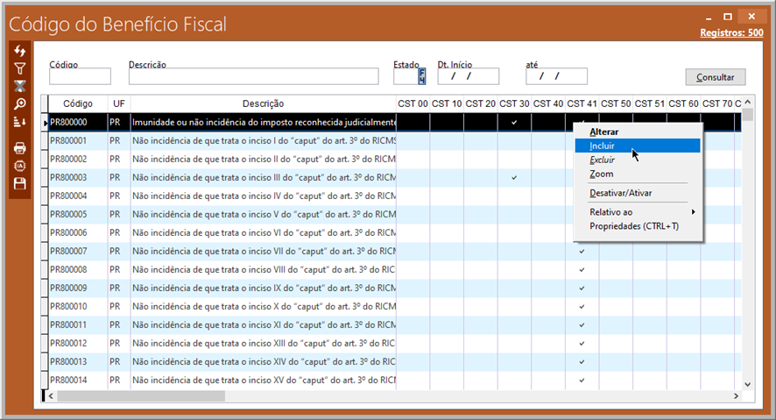This screenshot has height=420, width=776.
Task: Click the horizontal scrollbar thumb
Action: pos(140,396)
